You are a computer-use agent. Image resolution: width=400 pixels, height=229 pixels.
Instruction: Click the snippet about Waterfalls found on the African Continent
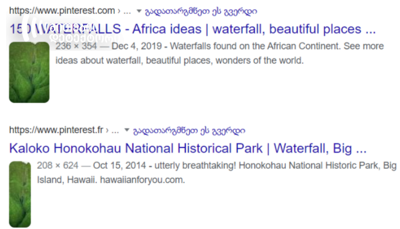(x=220, y=54)
